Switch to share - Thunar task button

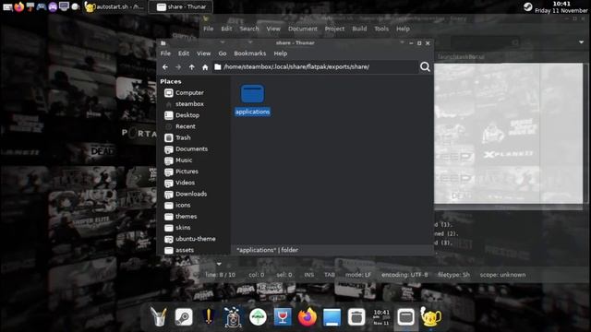(181, 6)
